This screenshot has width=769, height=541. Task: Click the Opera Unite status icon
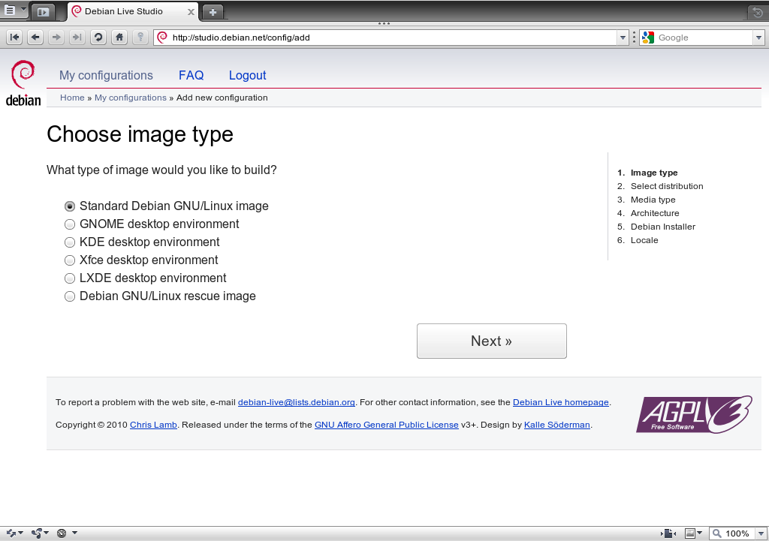click(x=37, y=533)
